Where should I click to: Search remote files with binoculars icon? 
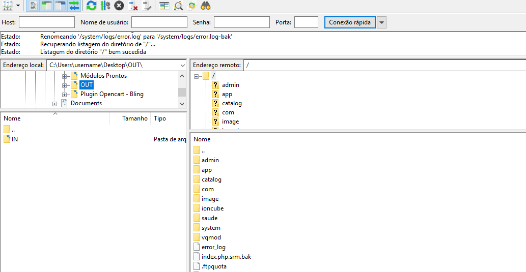(x=206, y=6)
